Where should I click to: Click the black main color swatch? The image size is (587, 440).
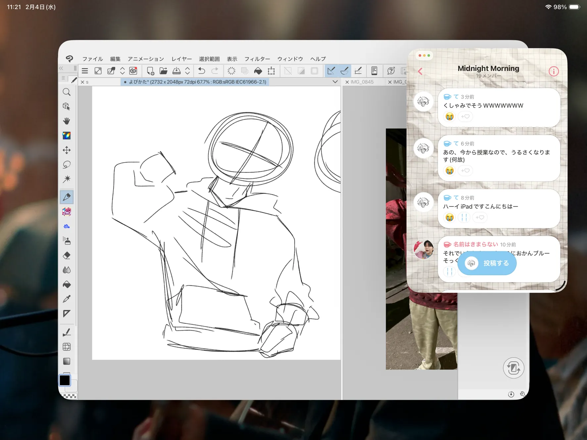pos(65,380)
